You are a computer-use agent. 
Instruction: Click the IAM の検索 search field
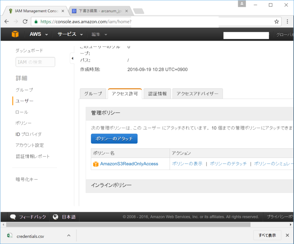tap(35, 62)
